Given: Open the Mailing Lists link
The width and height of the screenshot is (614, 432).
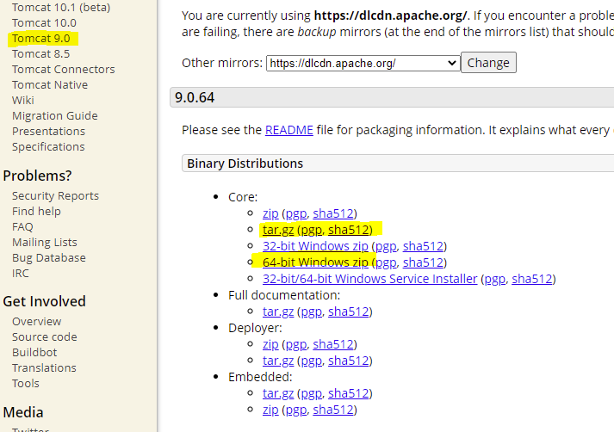Looking at the screenshot, I should 45,242.
